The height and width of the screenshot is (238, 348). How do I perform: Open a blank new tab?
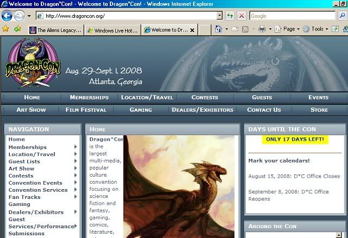pos(204,30)
